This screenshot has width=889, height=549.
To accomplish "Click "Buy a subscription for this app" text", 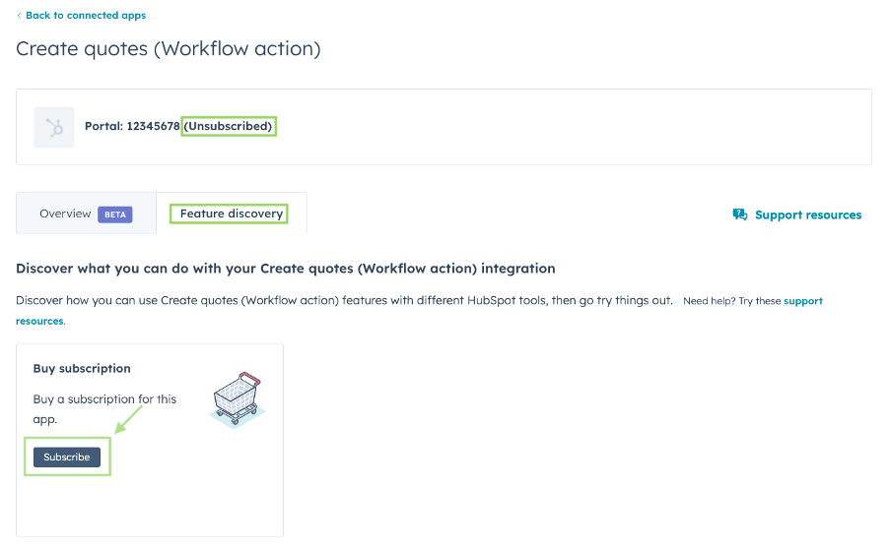I will click(x=104, y=408).
